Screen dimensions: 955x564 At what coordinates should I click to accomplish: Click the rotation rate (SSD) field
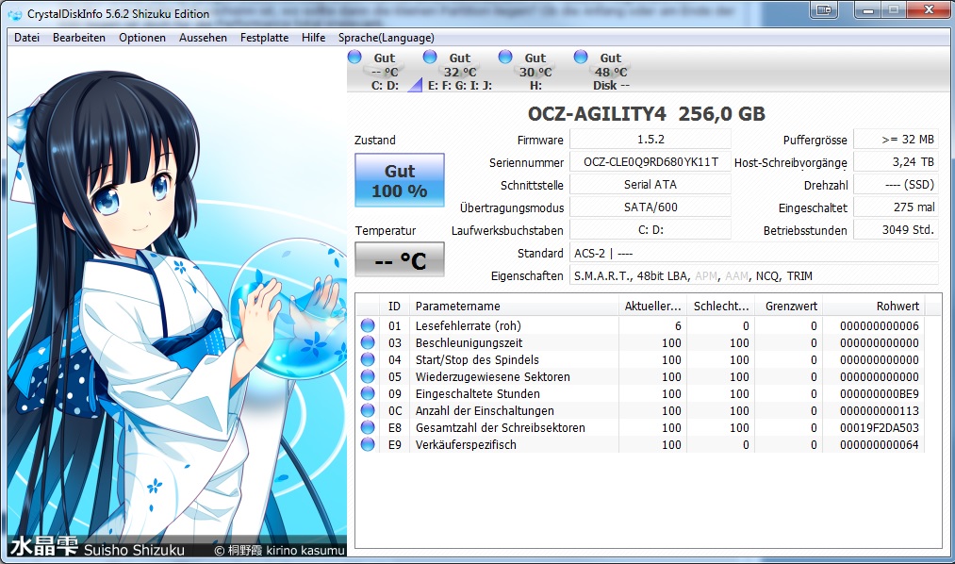(x=896, y=185)
